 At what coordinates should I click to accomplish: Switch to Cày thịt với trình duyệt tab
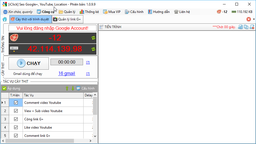(x=31, y=19)
